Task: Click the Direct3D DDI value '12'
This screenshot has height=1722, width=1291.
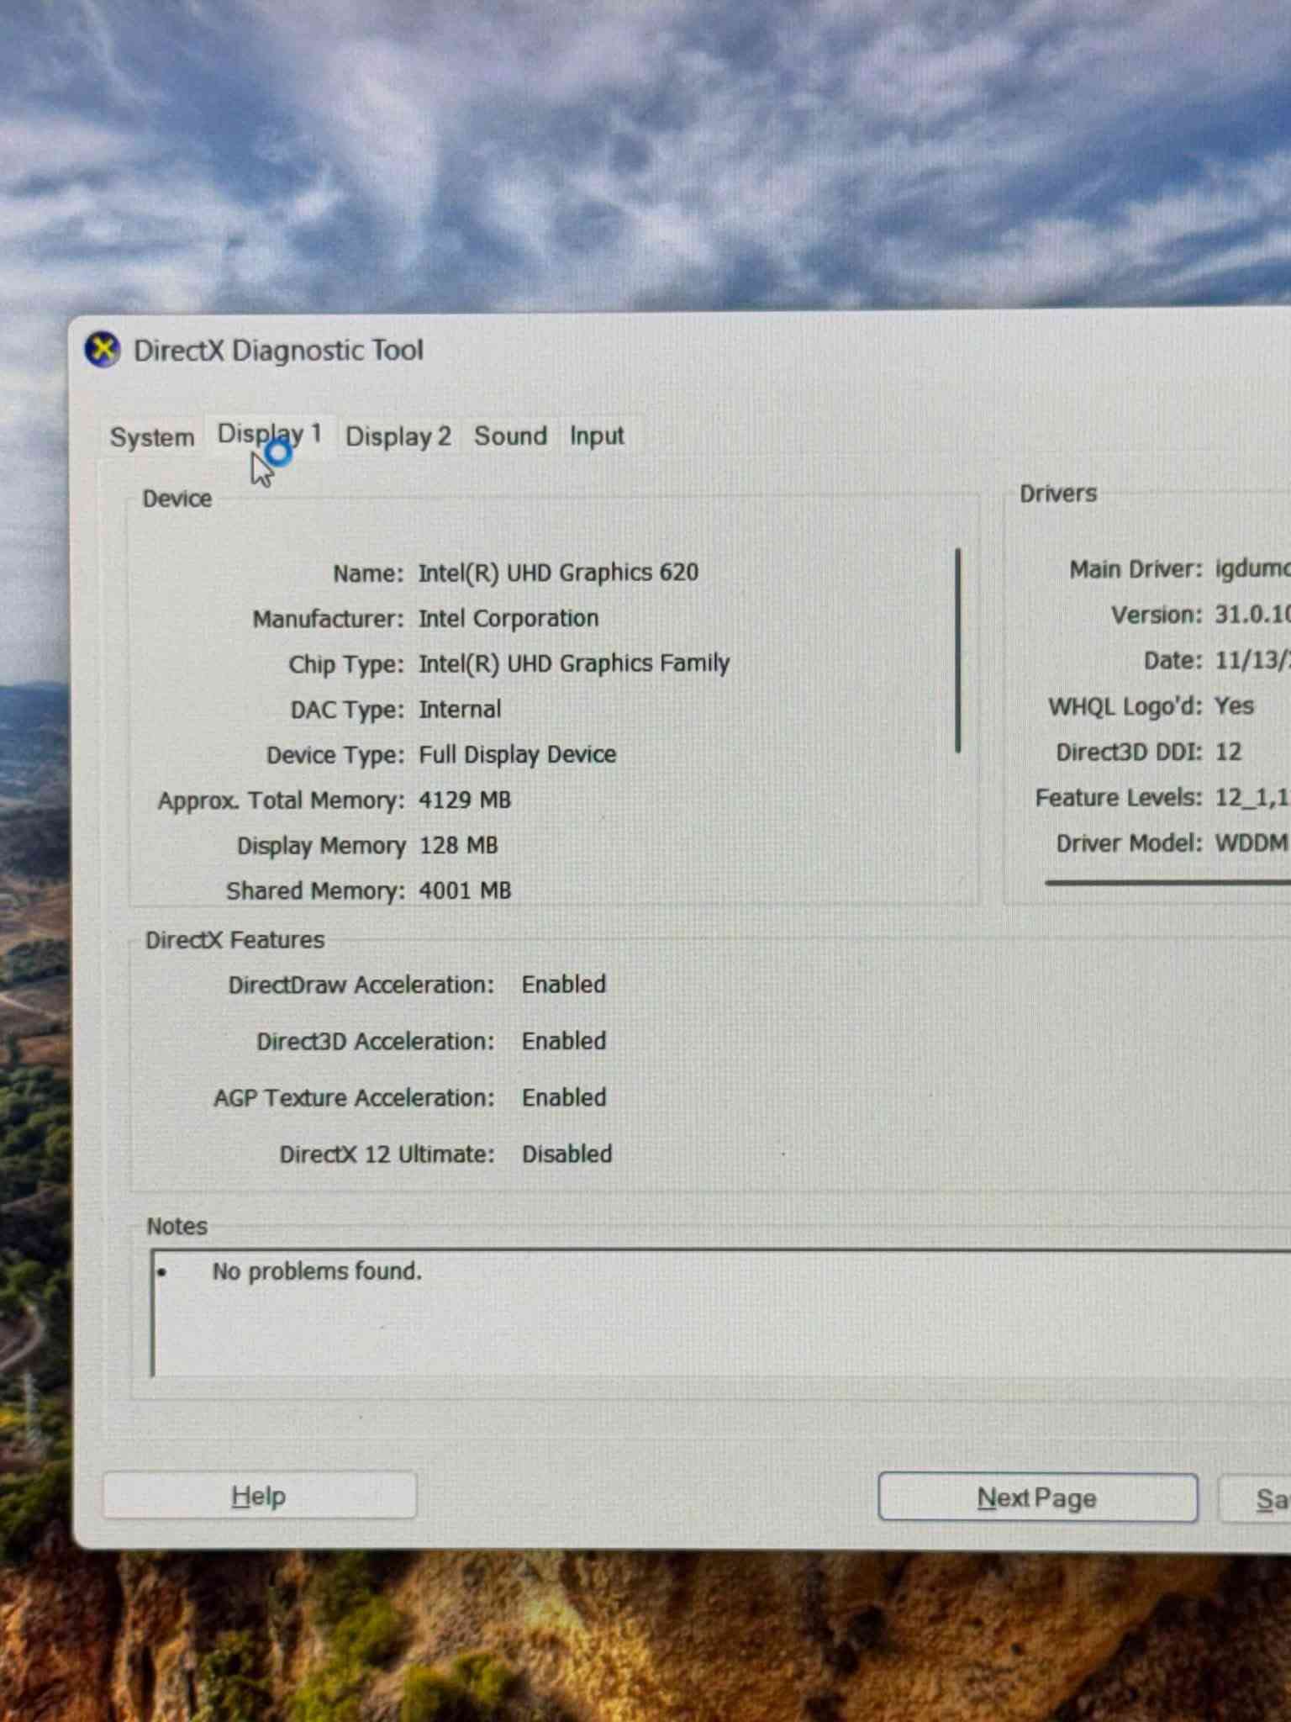Action: 1228,752
